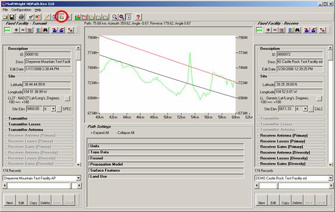The height and width of the screenshot is (212, 335).
Task: Toggle coordinate format box under Transmit Longitude
Action: pos(67,98)
